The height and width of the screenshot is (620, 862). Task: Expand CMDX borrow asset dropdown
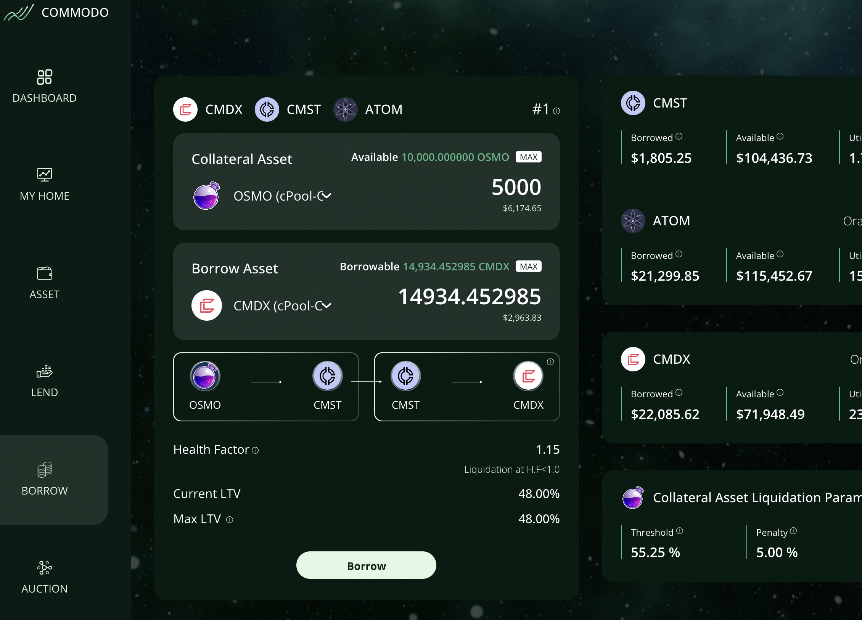(326, 305)
